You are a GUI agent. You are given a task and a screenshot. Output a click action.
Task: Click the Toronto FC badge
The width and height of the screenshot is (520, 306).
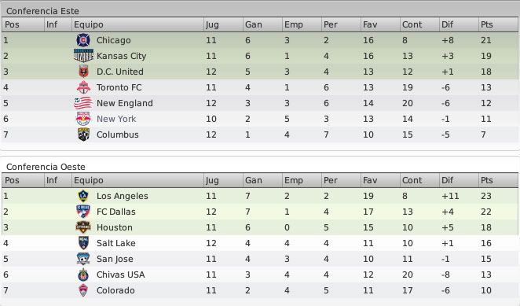(x=83, y=87)
